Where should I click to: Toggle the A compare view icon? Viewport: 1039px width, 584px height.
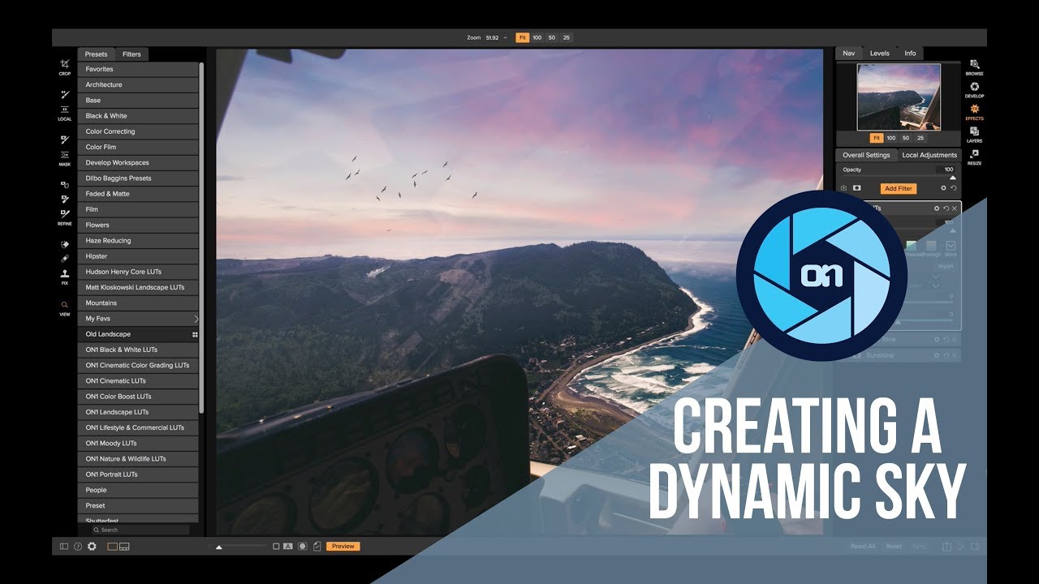click(287, 547)
